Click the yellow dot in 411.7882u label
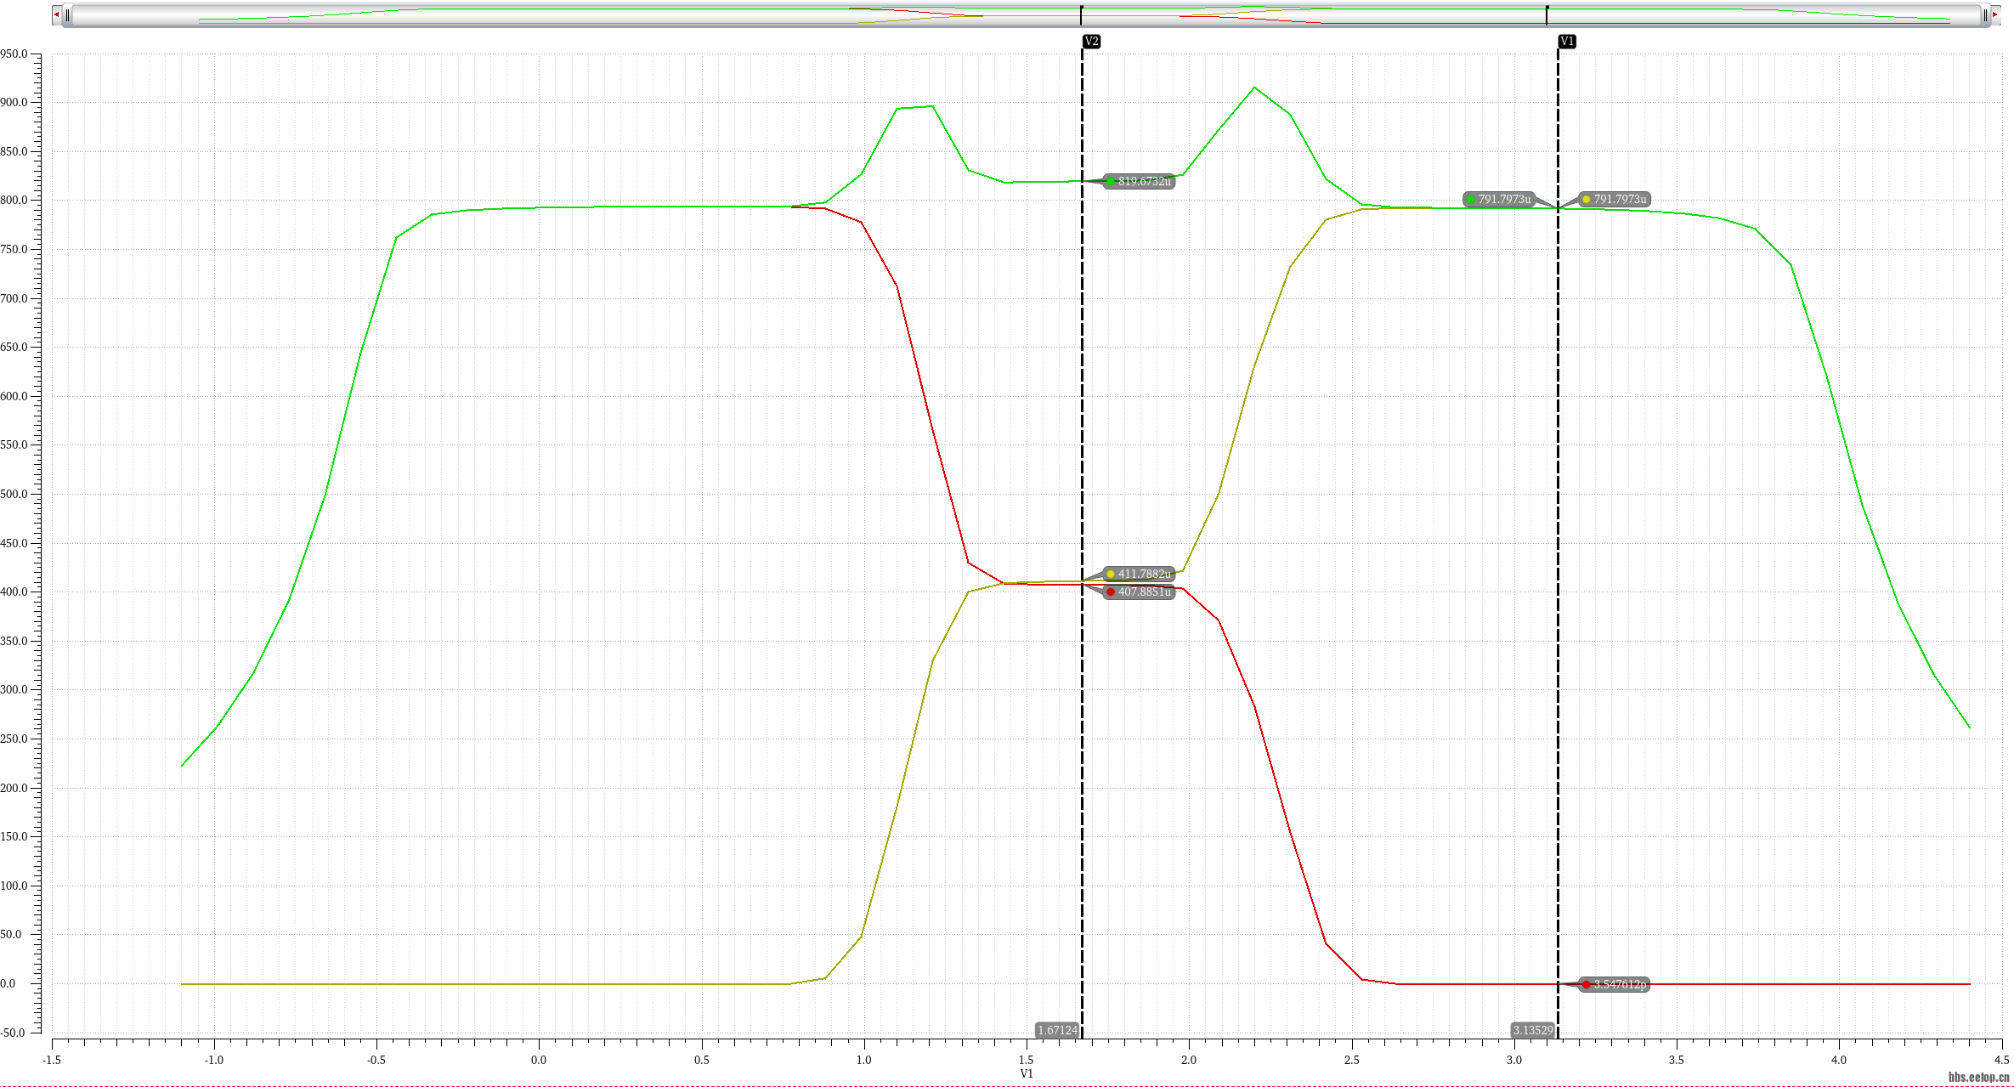 [1111, 574]
